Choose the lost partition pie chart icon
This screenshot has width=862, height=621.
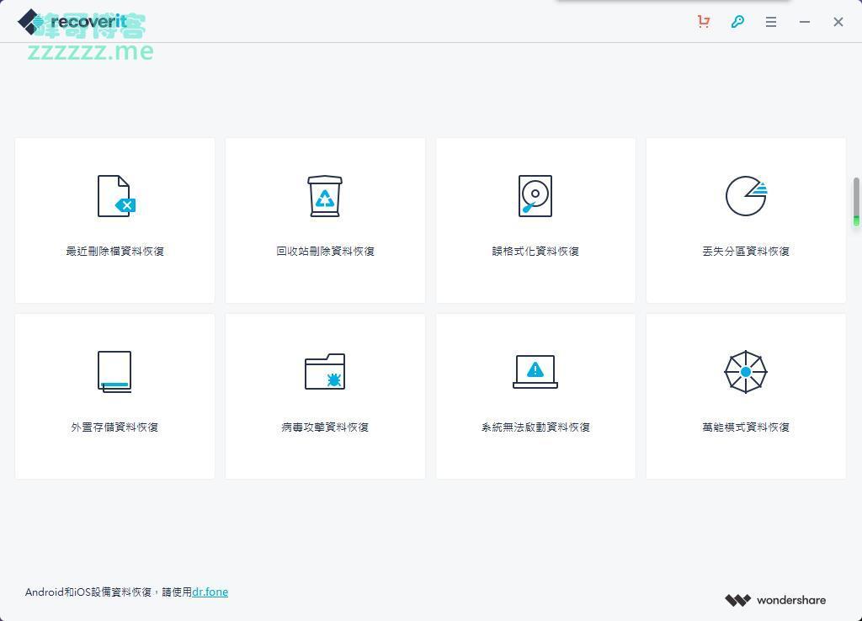pos(746,196)
